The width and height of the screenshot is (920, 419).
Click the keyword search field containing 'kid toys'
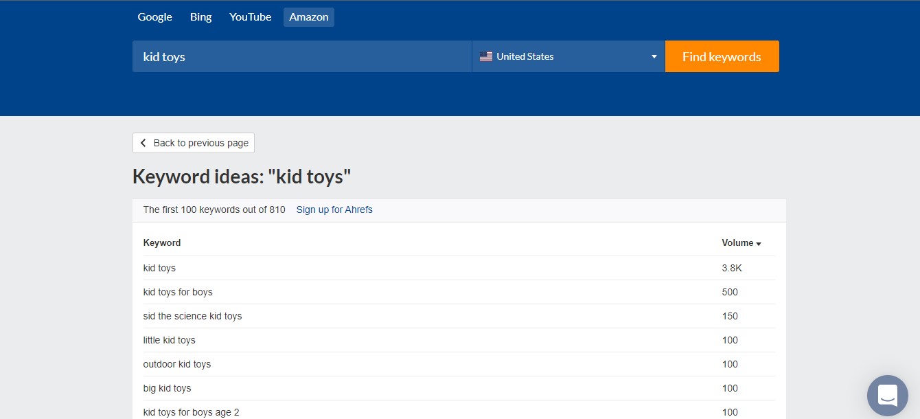302,56
